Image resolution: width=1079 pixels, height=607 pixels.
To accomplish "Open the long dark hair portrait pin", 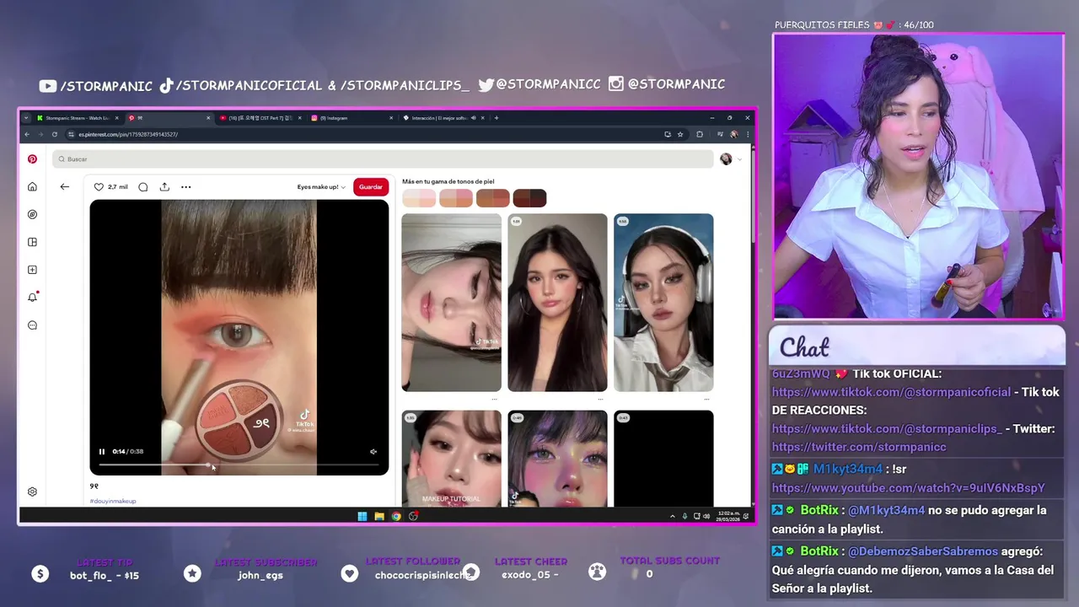I will pos(557,303).
